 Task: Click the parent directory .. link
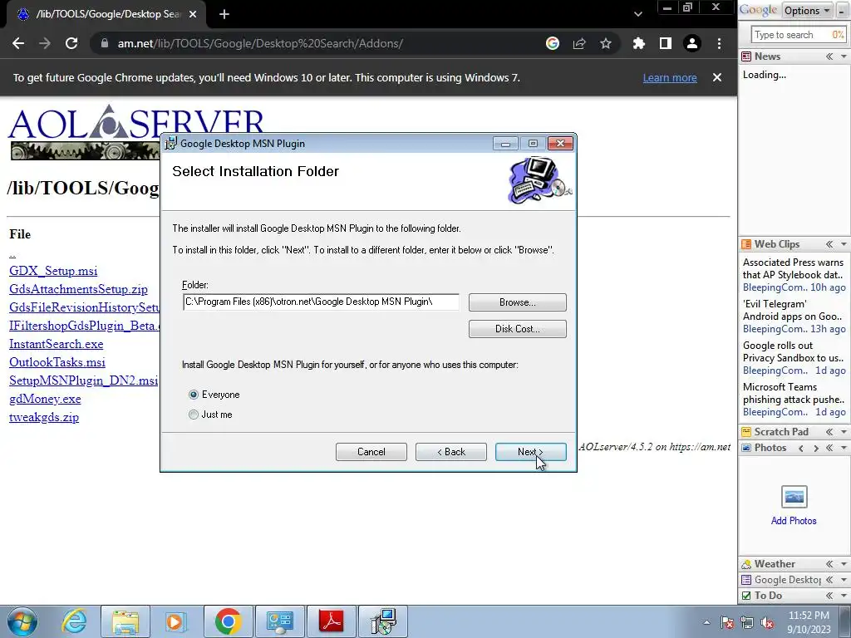coord(12,254)
